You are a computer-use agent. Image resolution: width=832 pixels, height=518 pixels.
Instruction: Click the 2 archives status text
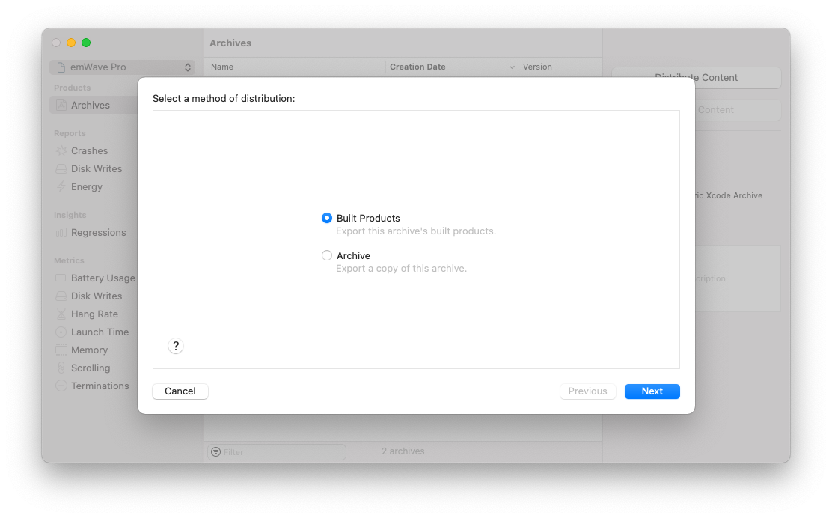coord(403,451)
